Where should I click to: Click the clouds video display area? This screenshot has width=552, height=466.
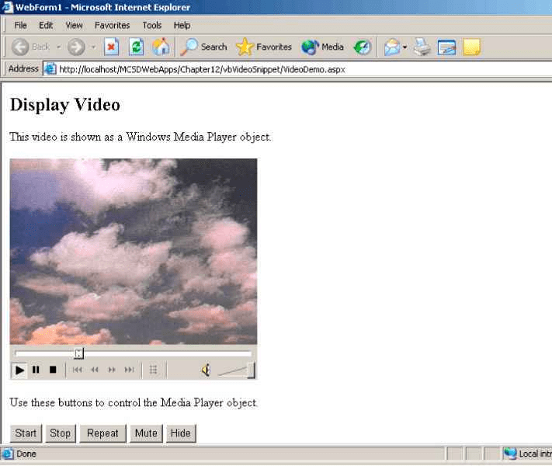pos(134,252)
